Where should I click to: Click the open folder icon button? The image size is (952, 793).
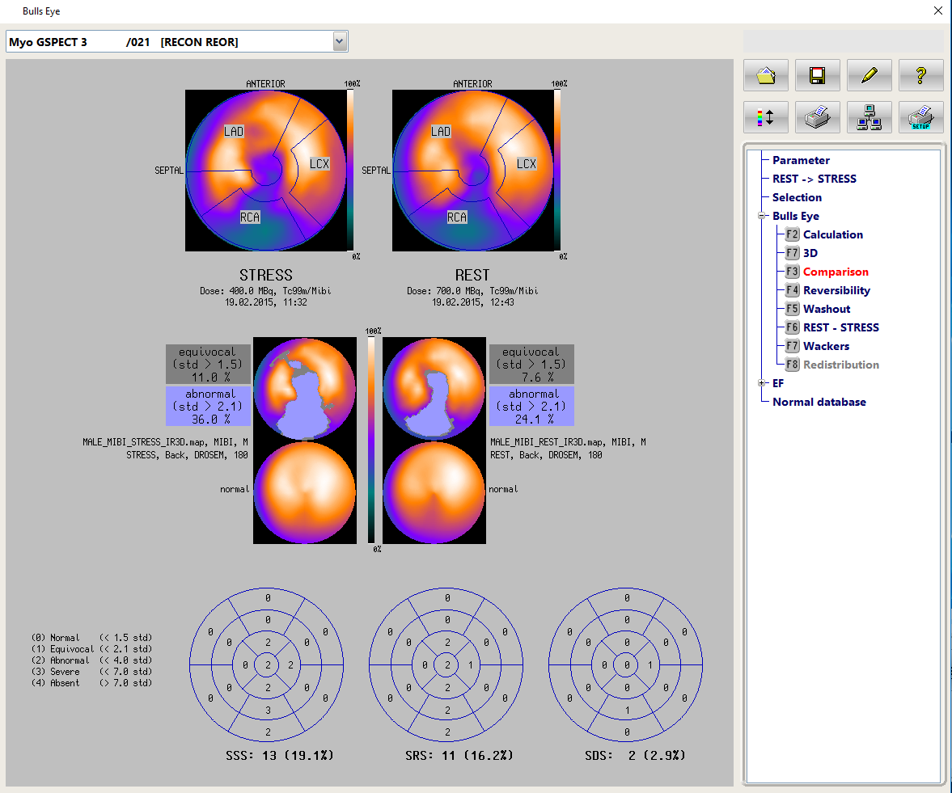pyautogui.click(x=765, y=76)
